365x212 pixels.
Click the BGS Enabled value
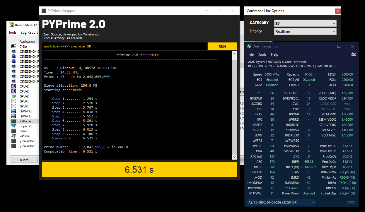click(x=272, y=80)
